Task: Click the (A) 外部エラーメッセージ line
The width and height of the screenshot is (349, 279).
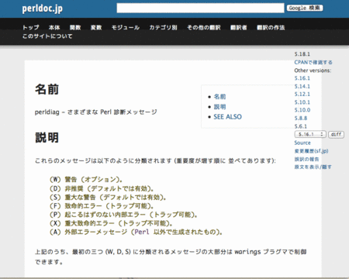Action: pyautogui.click(x=136, y=232)
